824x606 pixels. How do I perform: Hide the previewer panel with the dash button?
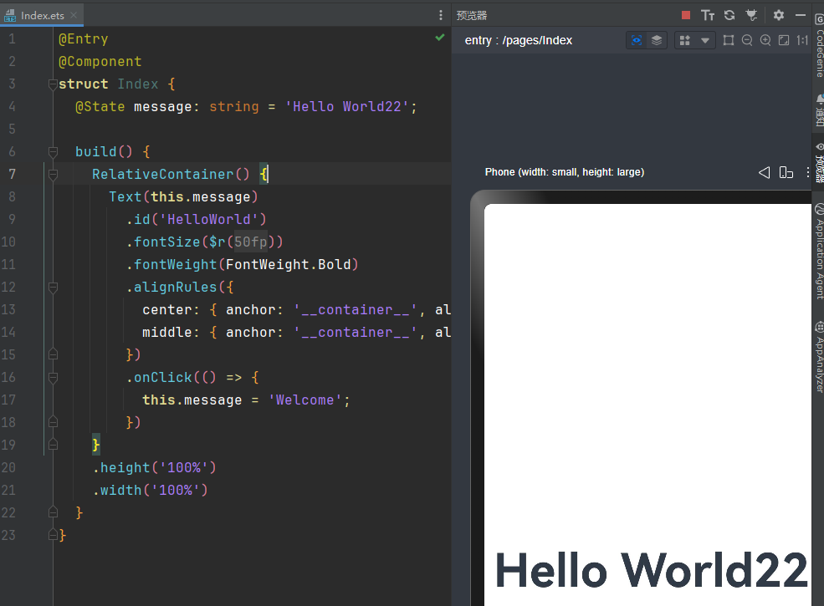(801, 15)
